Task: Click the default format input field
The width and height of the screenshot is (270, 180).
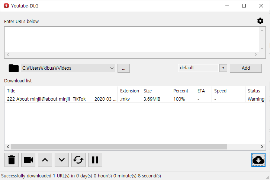Action: point(198,68)
